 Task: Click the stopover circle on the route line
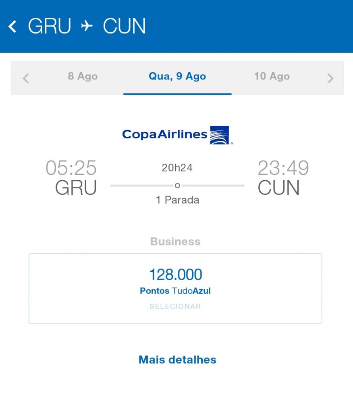[x=177, y=186]
